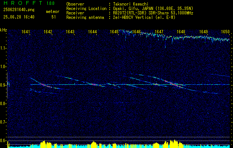Click the observer name Takanori Kawachi

[x=131, y=4]
